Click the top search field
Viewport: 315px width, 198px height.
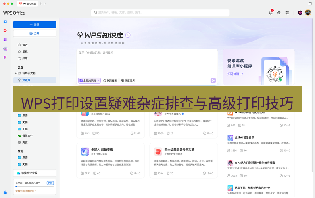160,12
